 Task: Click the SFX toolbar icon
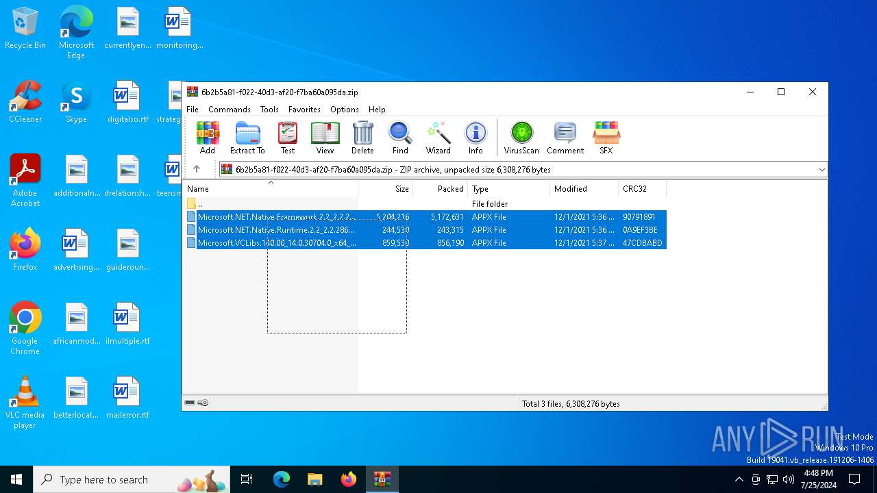[x=606, y=138]
